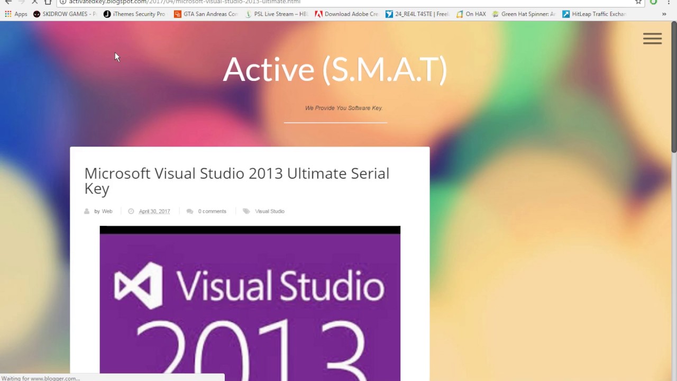Screen dimensions: 677x381
Task: Click the clock icon beside the date
Action: click(131, 211)
